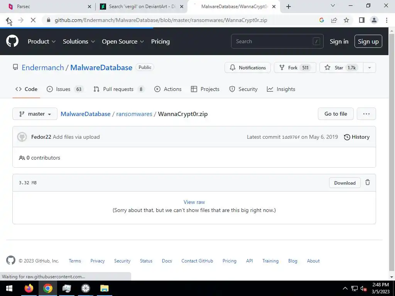View file History
Image resolution: width=395 pixels, height=296 pixels.
357,137
